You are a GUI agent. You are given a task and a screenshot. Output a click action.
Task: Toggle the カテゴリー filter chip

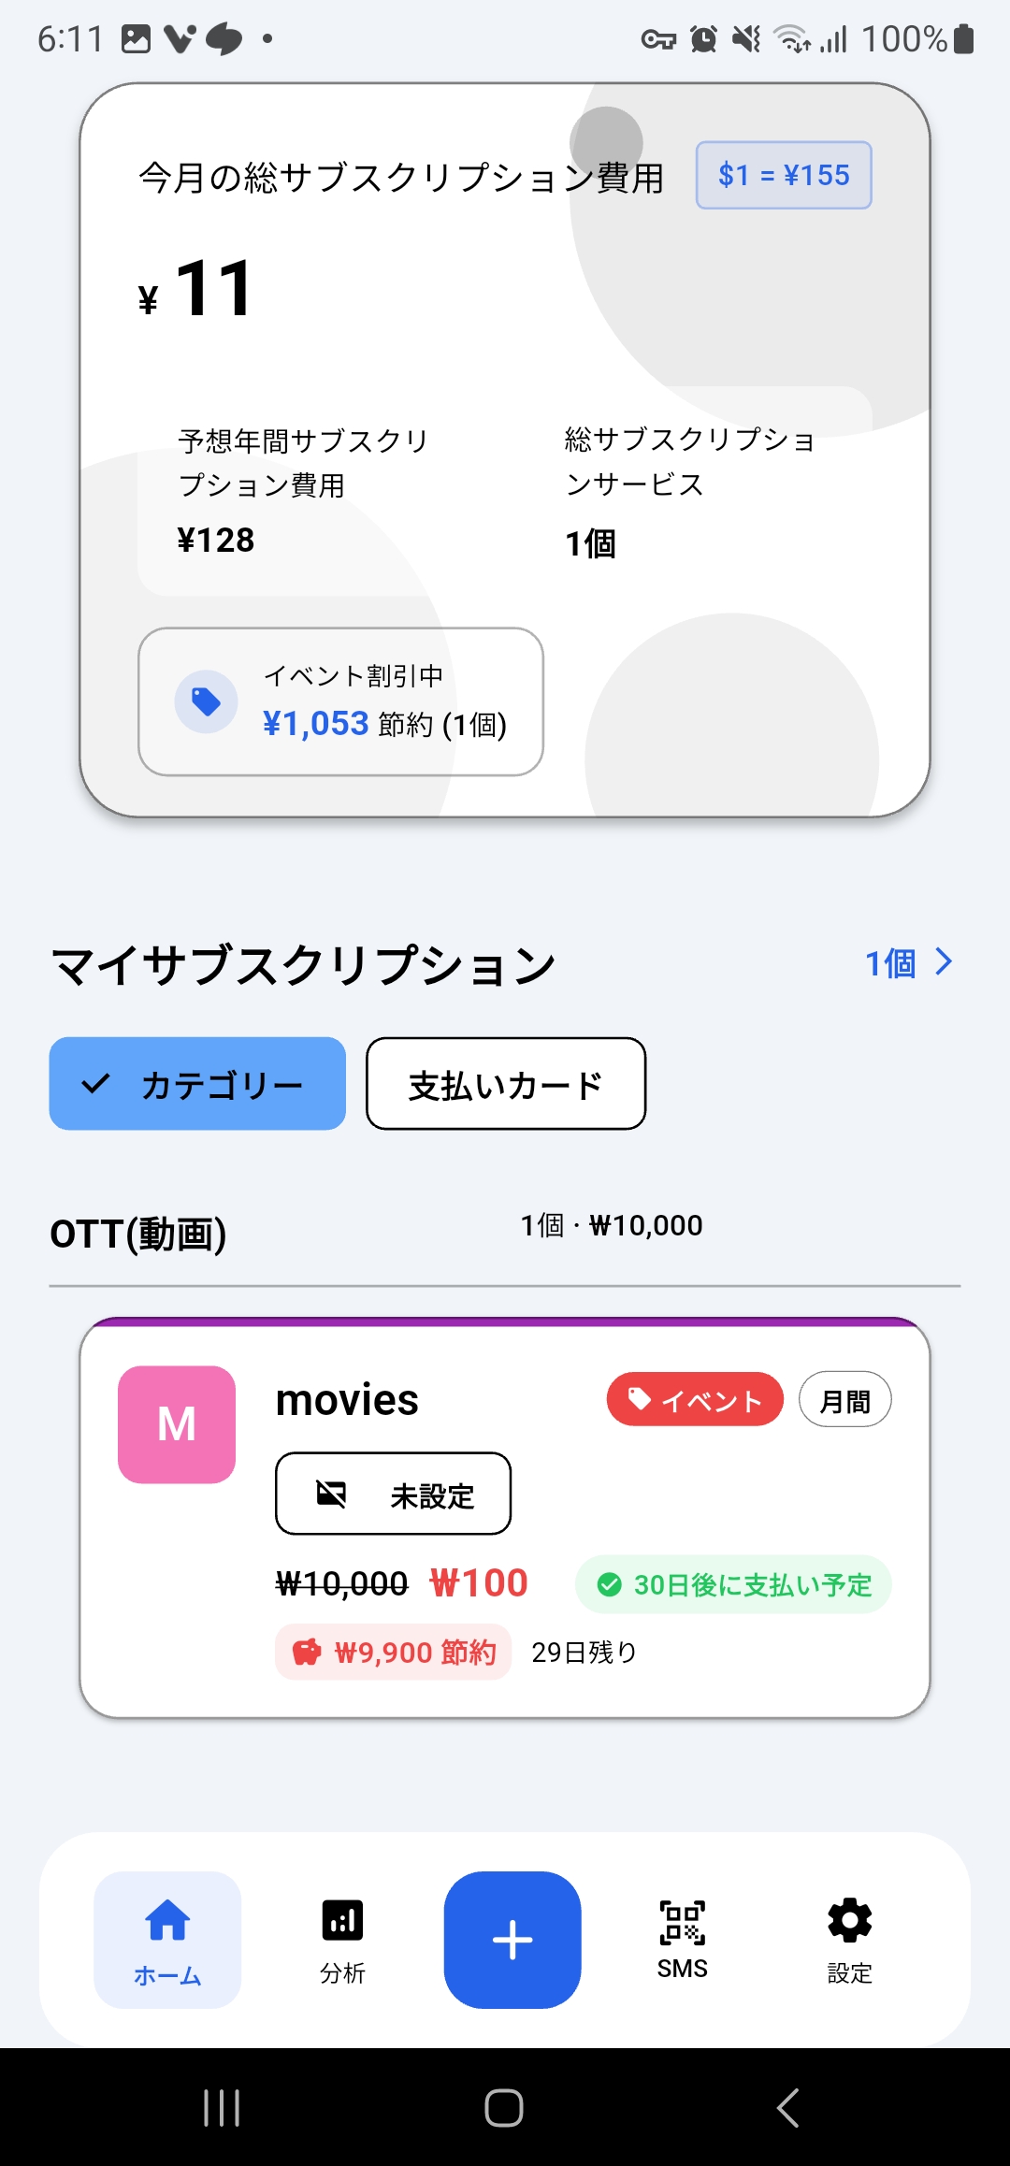[x=197, y=1084]
